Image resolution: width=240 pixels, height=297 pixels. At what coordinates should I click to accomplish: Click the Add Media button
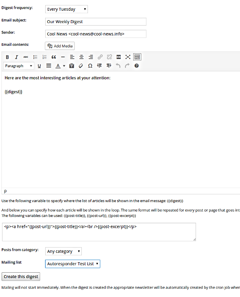[x=60, y=46]
